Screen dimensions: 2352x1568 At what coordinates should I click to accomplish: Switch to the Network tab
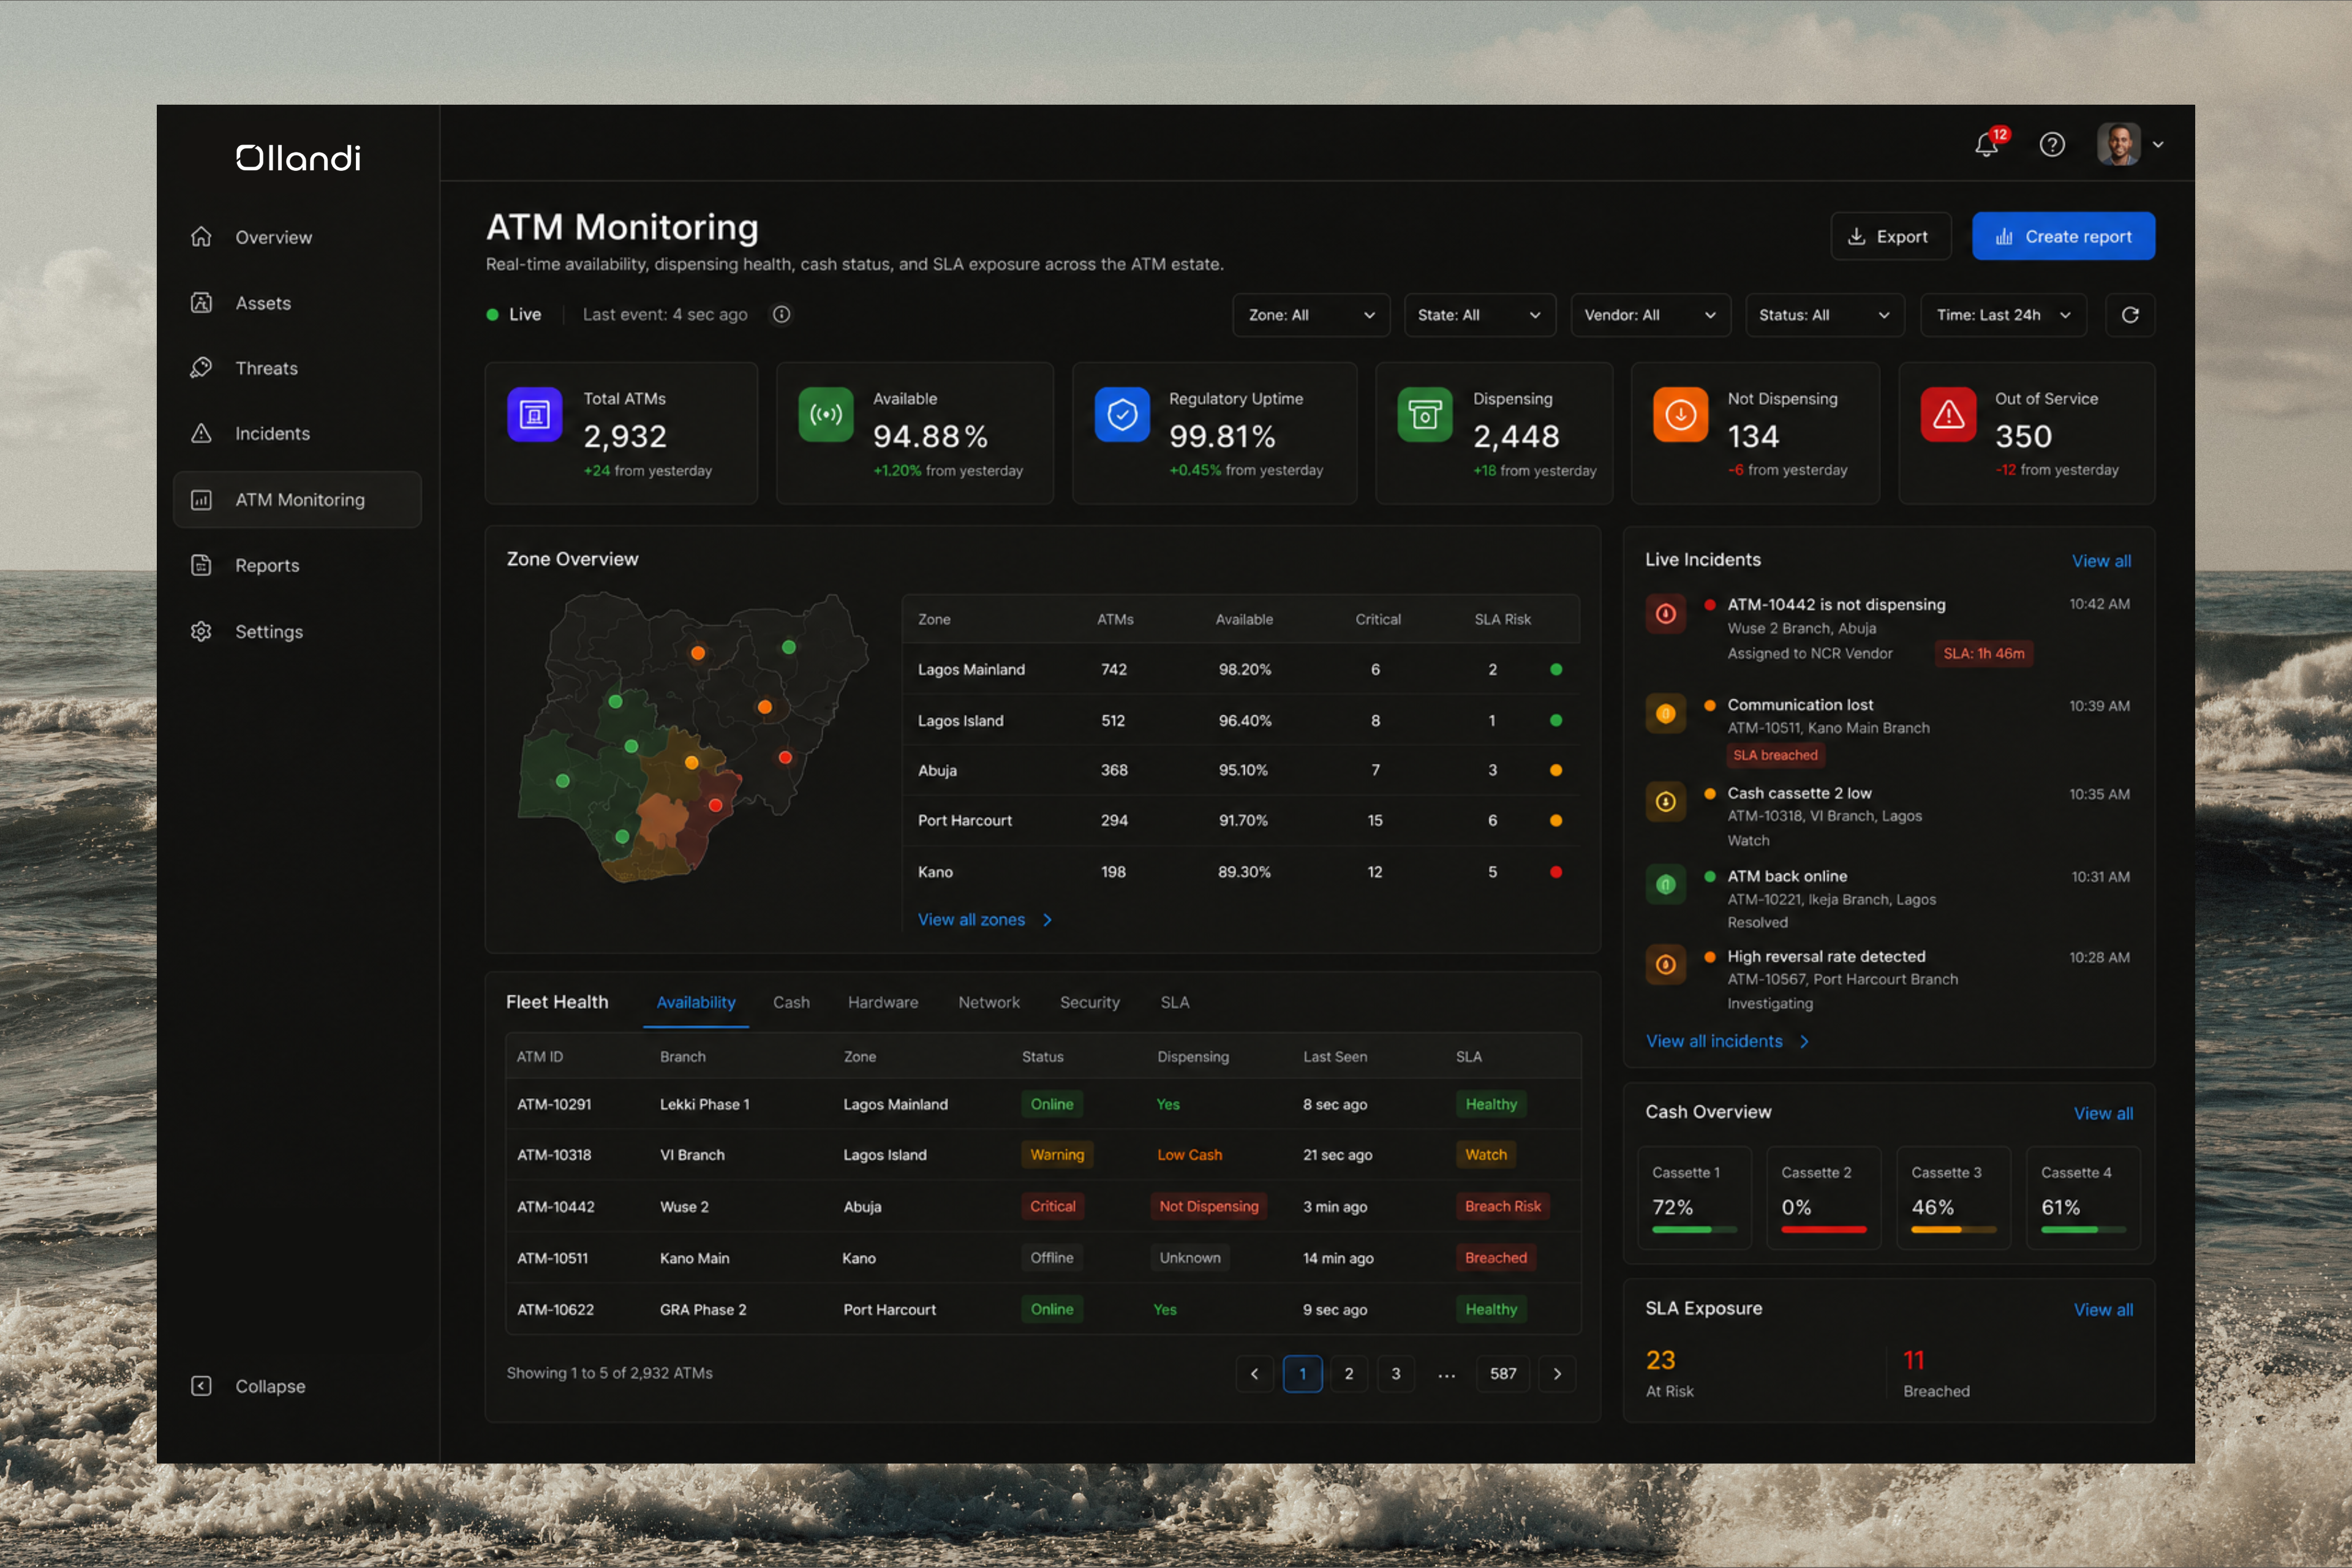point(989,1002)
